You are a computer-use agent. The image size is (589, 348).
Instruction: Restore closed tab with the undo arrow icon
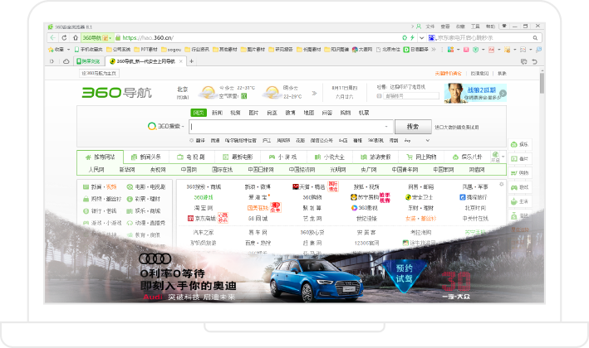pyautogui.click(x=534, y=61)
